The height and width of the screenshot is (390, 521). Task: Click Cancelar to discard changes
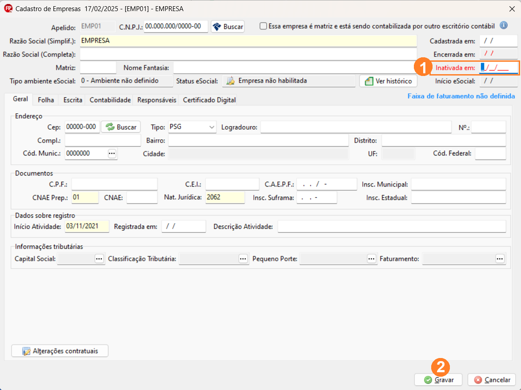point(492,380)
